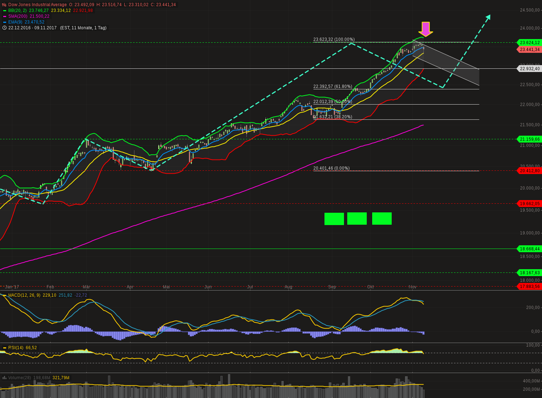This screenshot has height=398, width=542.
Task: Hide the SMA(200) overlay from the legend
Action: [17, 16]
